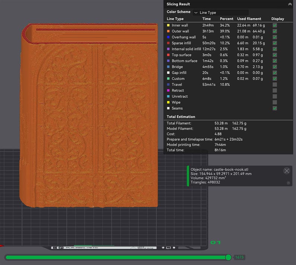The width and height of the screenshot is (296, 265).
Task: Toggle Sparse infill display checkbox
Action: coord(275,43)
